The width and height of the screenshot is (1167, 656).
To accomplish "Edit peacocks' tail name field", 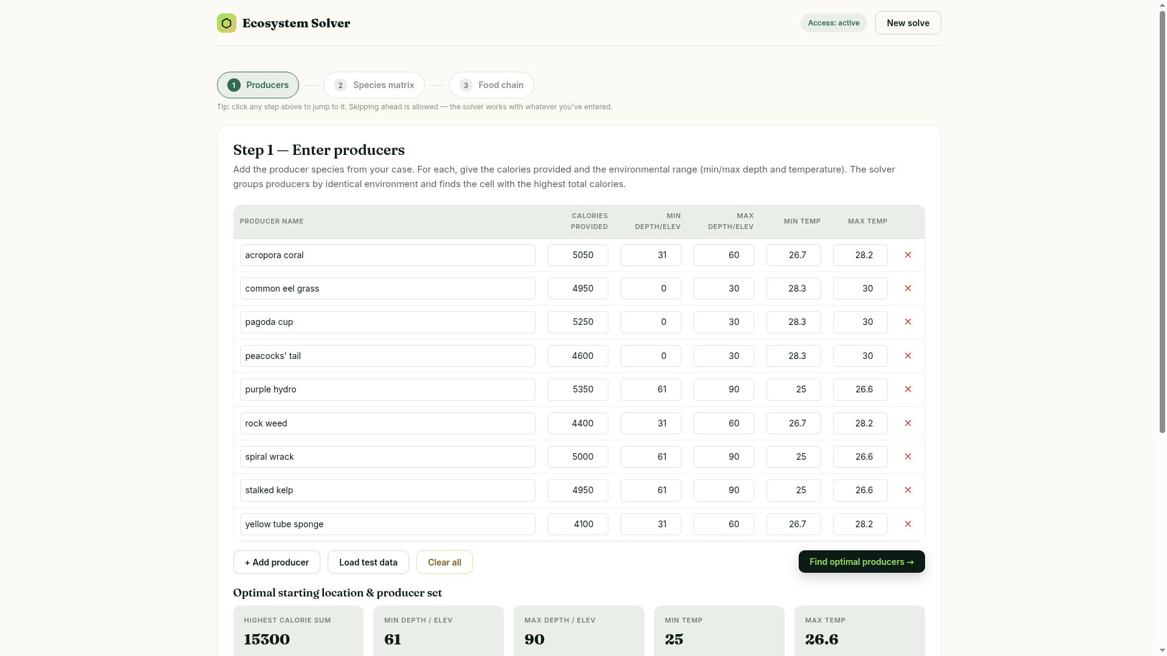I will (388, 356).
